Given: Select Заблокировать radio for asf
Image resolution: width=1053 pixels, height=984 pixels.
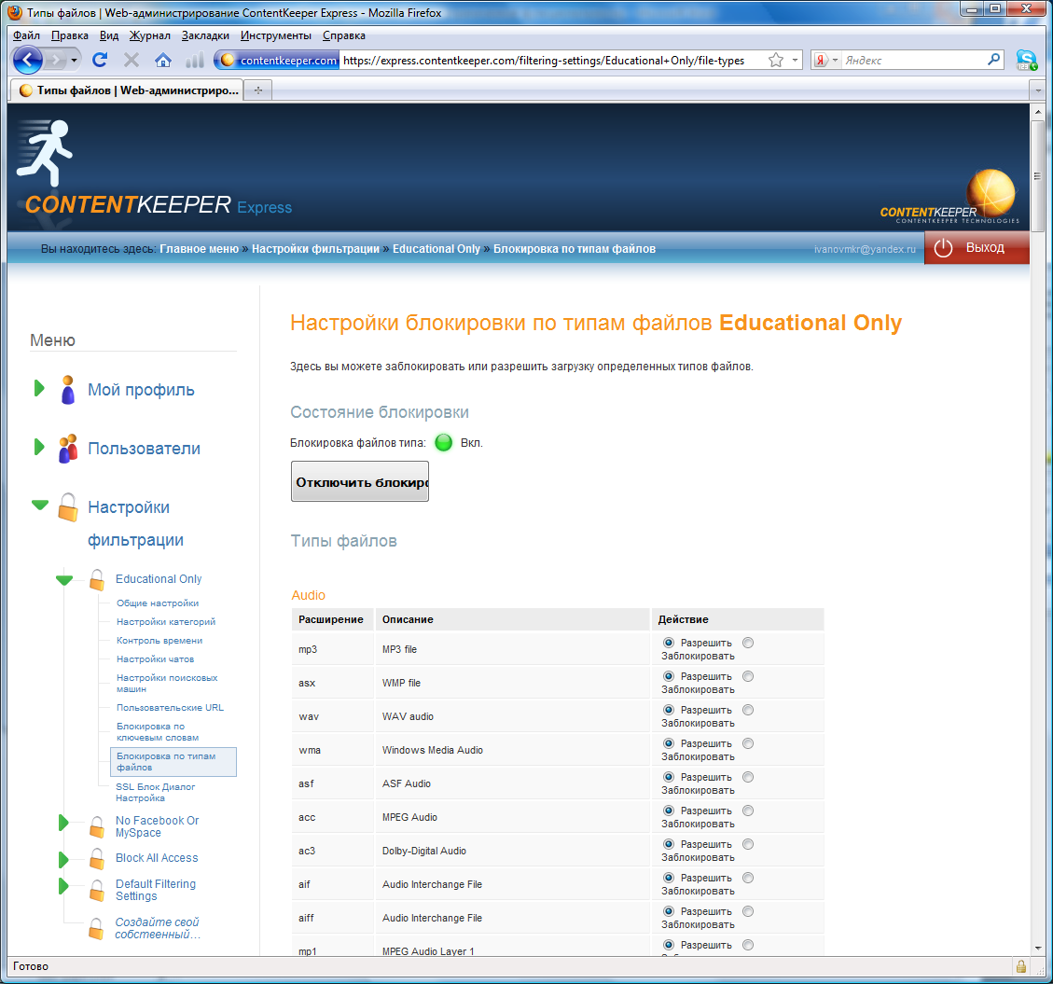Looking at the screenshot, I should click(x=748, y=777).
